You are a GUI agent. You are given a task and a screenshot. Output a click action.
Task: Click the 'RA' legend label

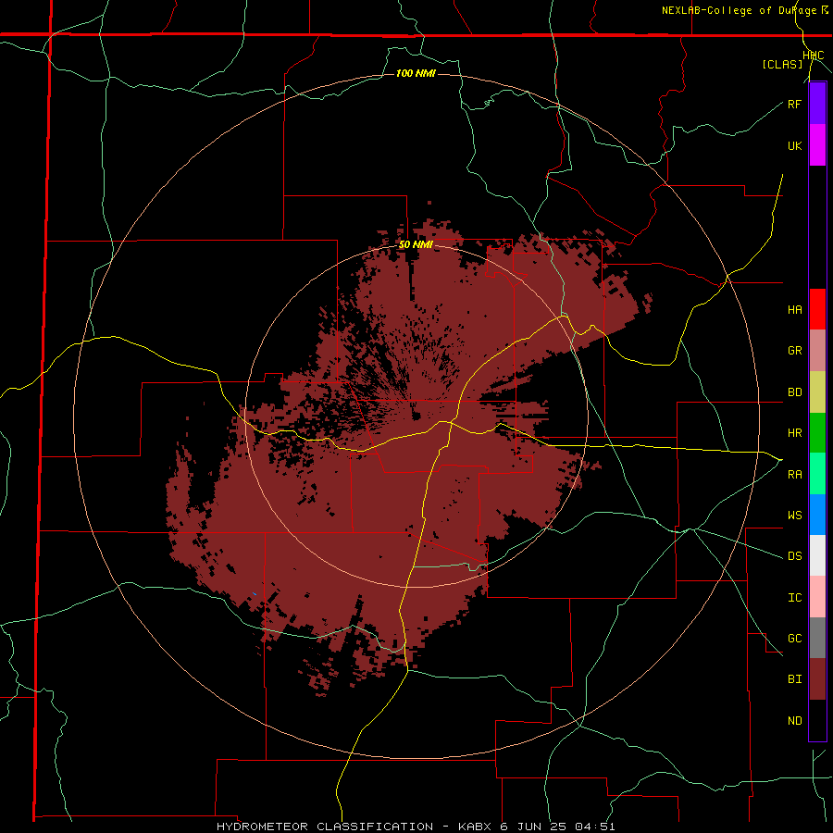pyautogui.click(x=794, y=475)
